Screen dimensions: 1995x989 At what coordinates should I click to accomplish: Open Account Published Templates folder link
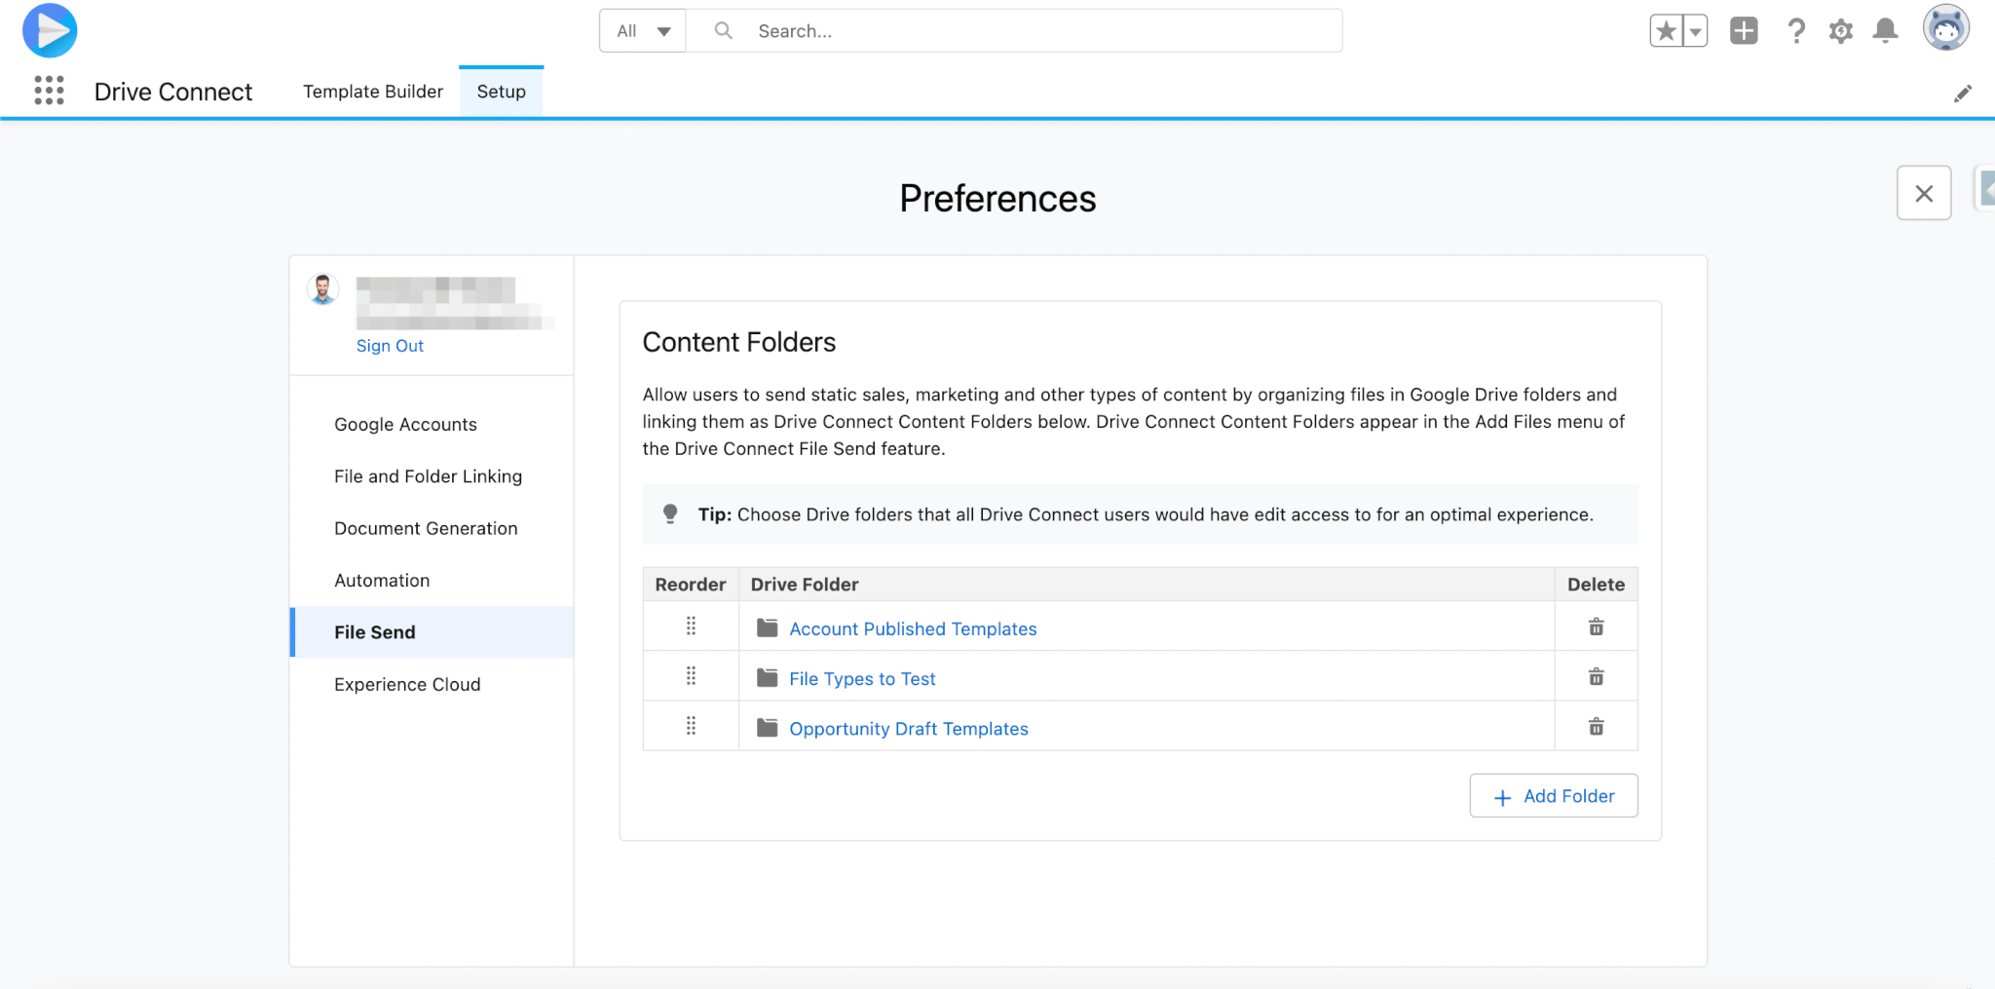click(x=913, y=629)
